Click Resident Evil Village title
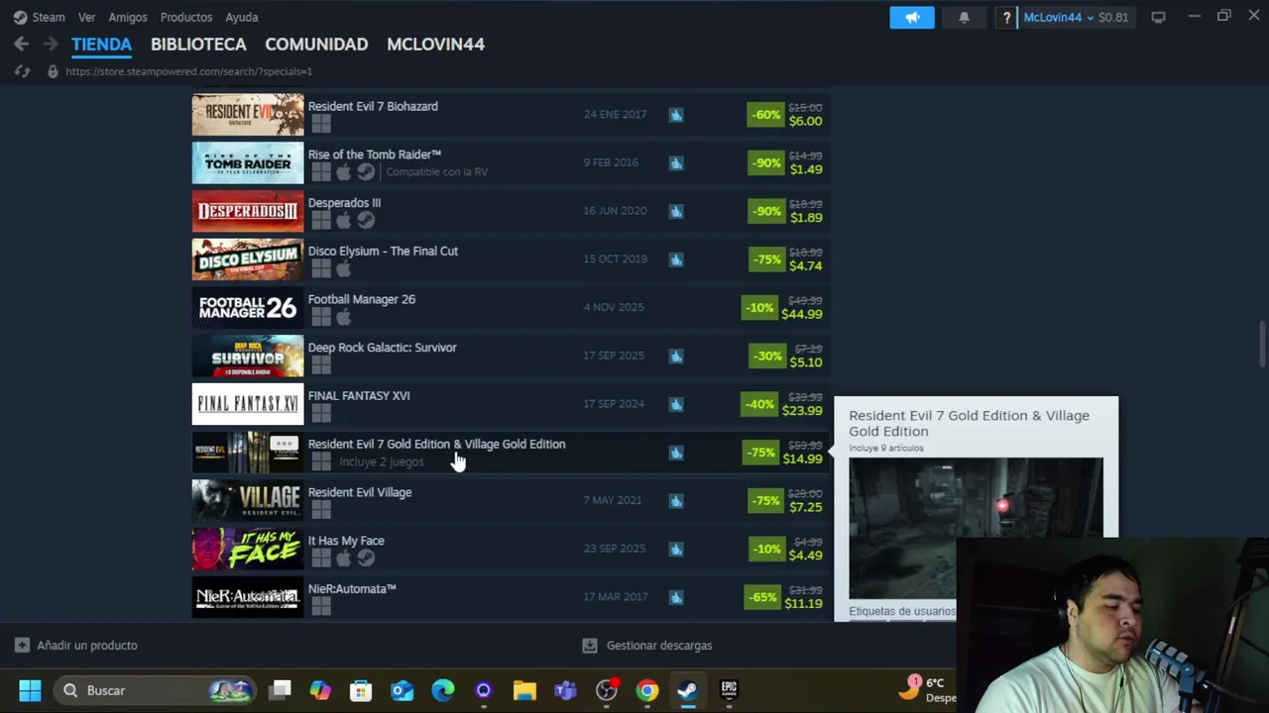Image resolution: width=1269 pixels, height=713 pixels. coord(359,492)
